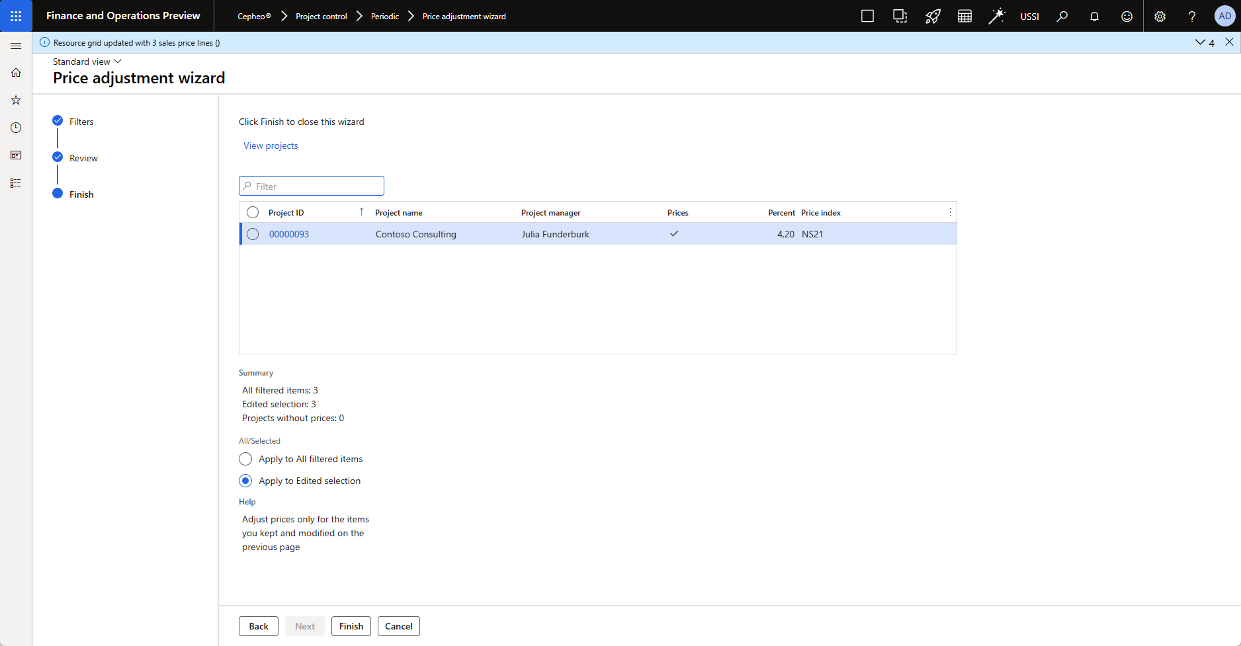Open Recent clock icon in sidebar
The width and height of the screenshot is (1241, 646).
pyautogui.click(x=16, y=128)
